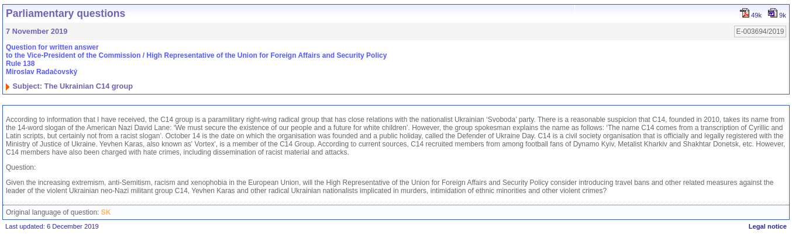Click the paragraph starting 'Given the increasing extremism'

[x=390, y=187]
